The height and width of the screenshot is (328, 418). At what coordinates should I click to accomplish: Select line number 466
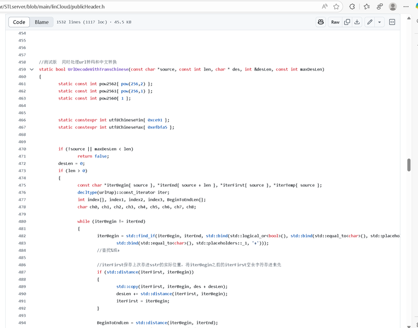coord(22,120)
